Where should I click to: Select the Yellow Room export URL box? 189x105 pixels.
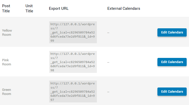click(x=73, y=32)
